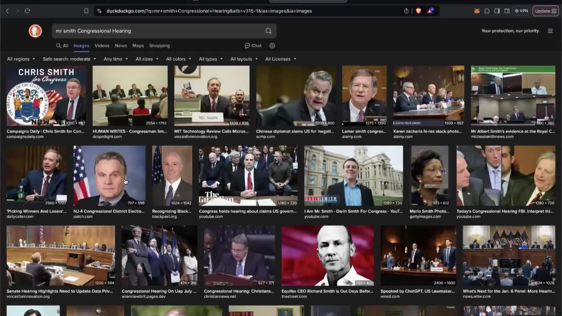Switch to the Shopping tab
Screen dimensions: 562x316
pos(159,46)
